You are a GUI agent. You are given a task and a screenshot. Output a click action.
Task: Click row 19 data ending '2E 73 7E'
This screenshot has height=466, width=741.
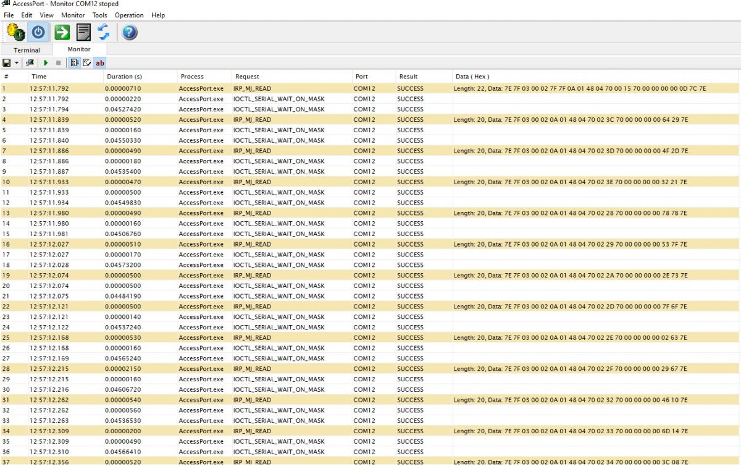(x=570, y=276)
